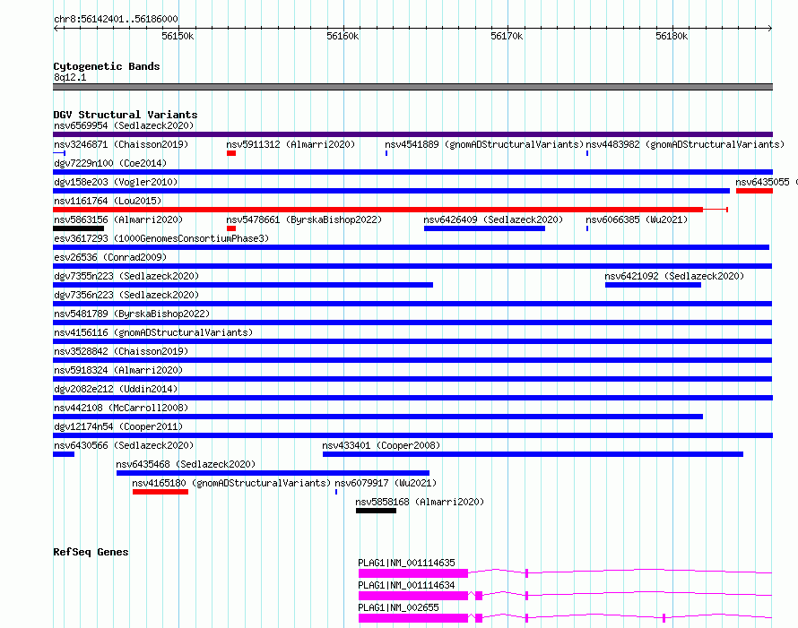Click the blue nsv6430566 (Sedlazeck2020) variant bar
Image resolution: width=798 pixels, height=628 pixels.
pyautogui.click(x=64, y=454)
